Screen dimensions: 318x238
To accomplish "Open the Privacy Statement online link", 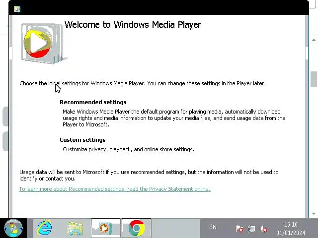I will 115,189.
